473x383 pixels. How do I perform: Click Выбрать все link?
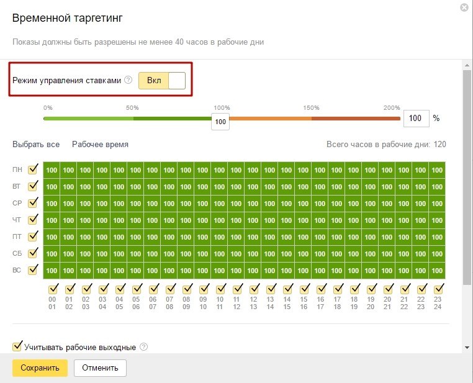[x=36, y=144]
